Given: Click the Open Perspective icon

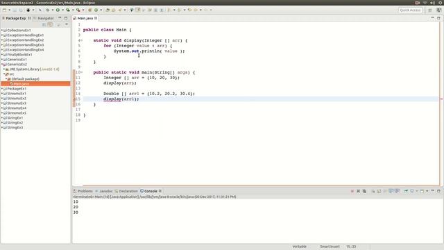Looking at the screenshot, I should pyautogui.click(x=430, y=10).
